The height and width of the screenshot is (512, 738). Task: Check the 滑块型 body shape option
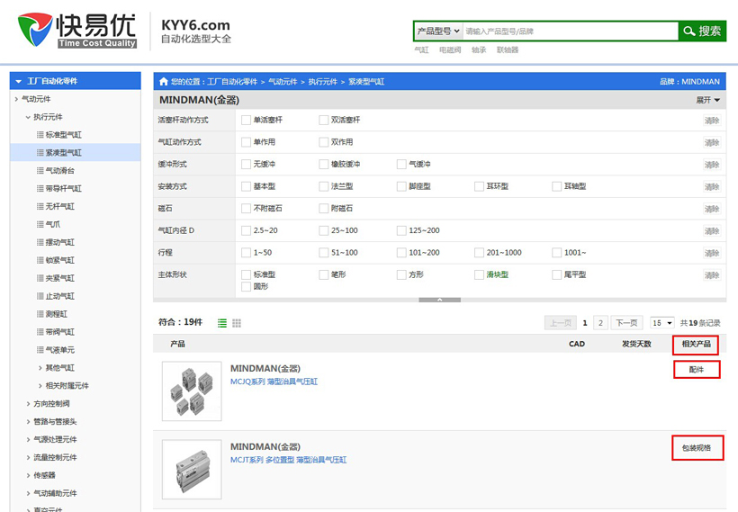tap(479, 274)
